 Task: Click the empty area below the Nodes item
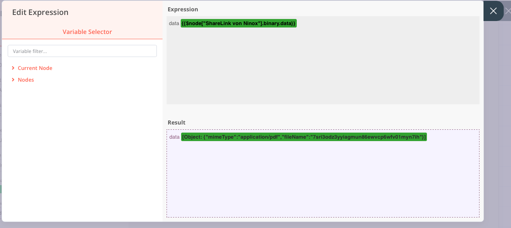point(82,150)
